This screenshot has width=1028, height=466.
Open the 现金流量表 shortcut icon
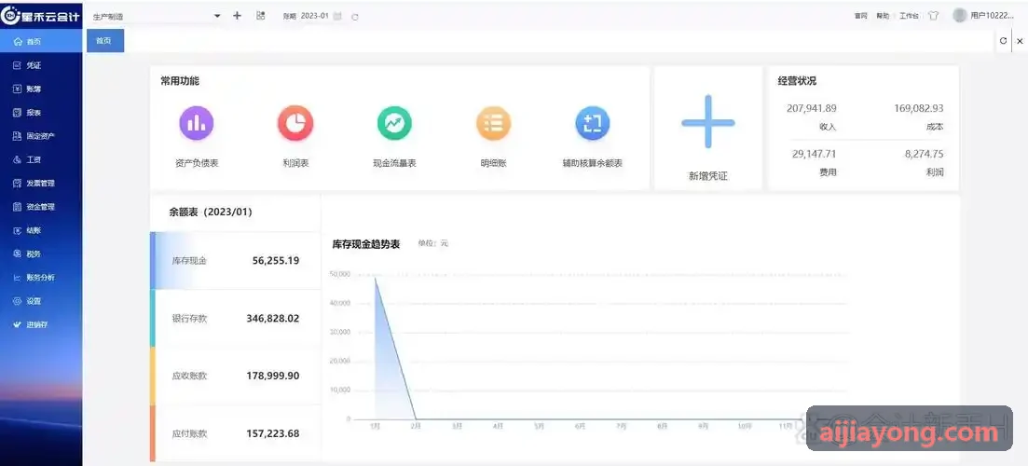coord(394,123)
